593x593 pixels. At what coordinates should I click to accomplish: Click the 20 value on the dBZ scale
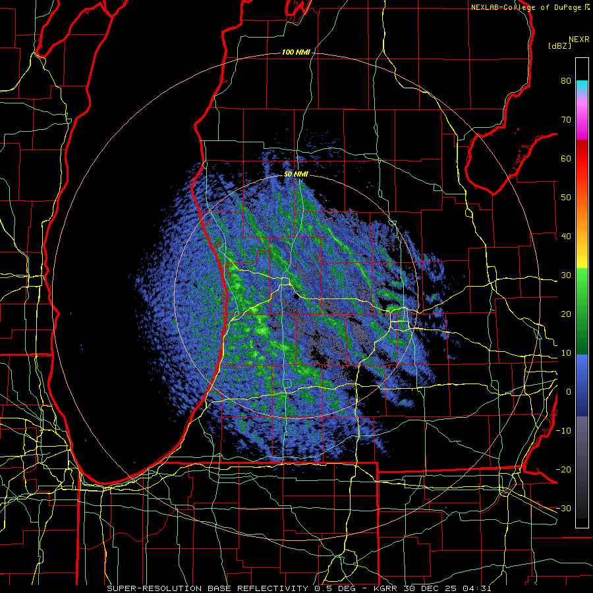566,314
